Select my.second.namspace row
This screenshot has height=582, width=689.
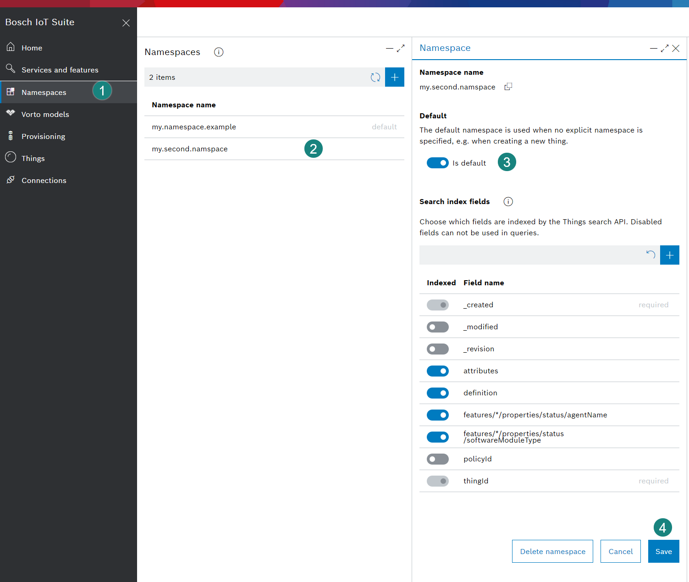pos(274,149)
